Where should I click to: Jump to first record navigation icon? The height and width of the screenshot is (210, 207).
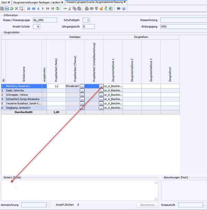[28, 8]
